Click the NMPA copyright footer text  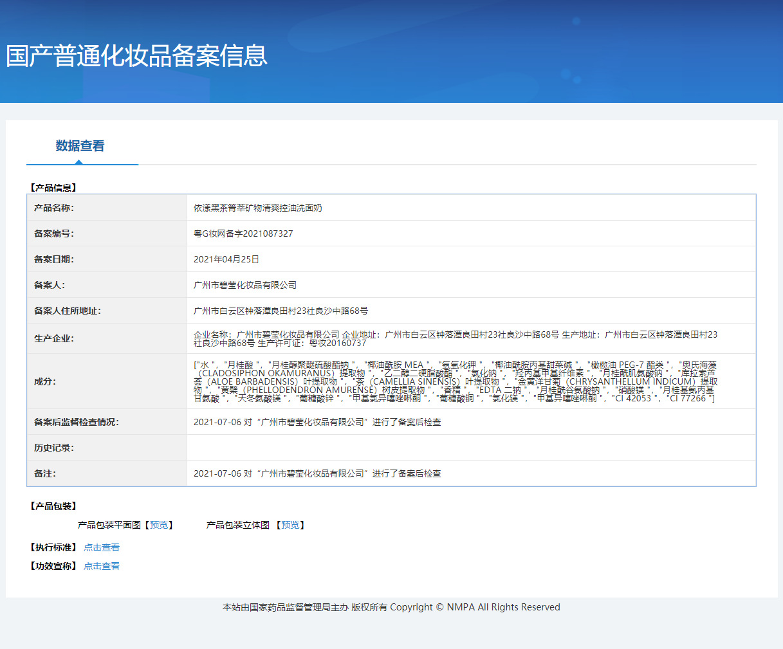391,607
